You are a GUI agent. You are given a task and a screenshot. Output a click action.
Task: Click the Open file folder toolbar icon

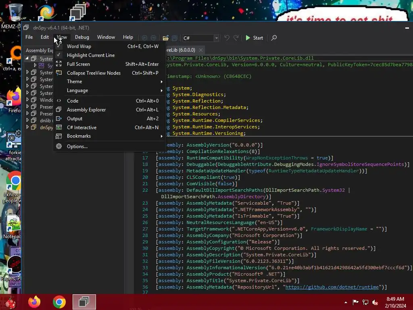pyautogui.click(x=165, y=38)
